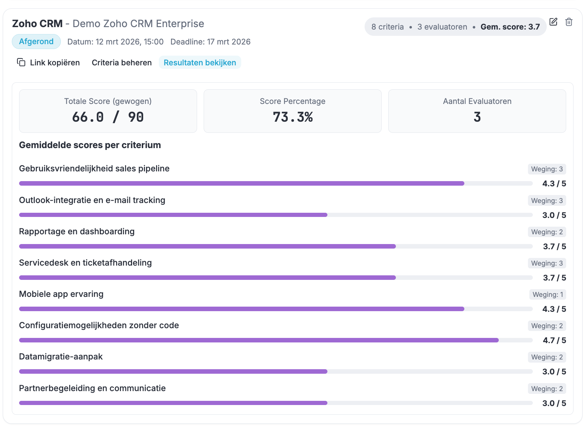Click the copy icon beside Link kopiëren

[x=21, y=62]
